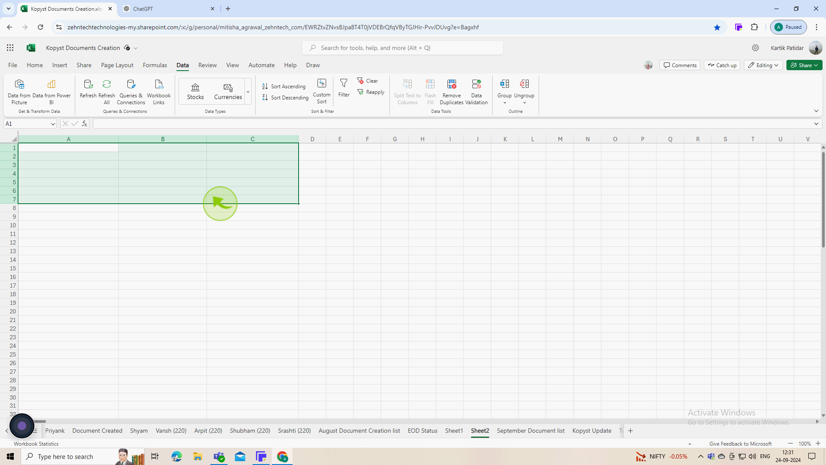Open settings gear in Excel header

[x=755, y=48]
